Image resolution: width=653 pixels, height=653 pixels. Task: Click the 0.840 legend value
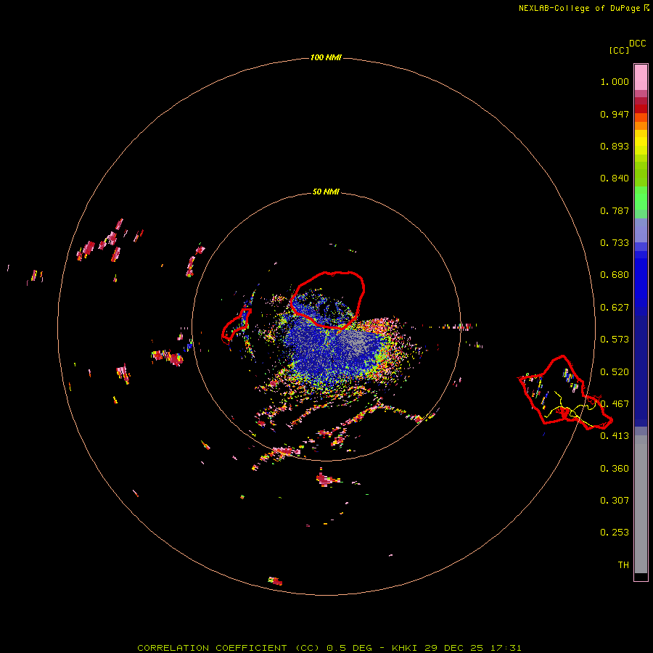click(x=615, y=178)
